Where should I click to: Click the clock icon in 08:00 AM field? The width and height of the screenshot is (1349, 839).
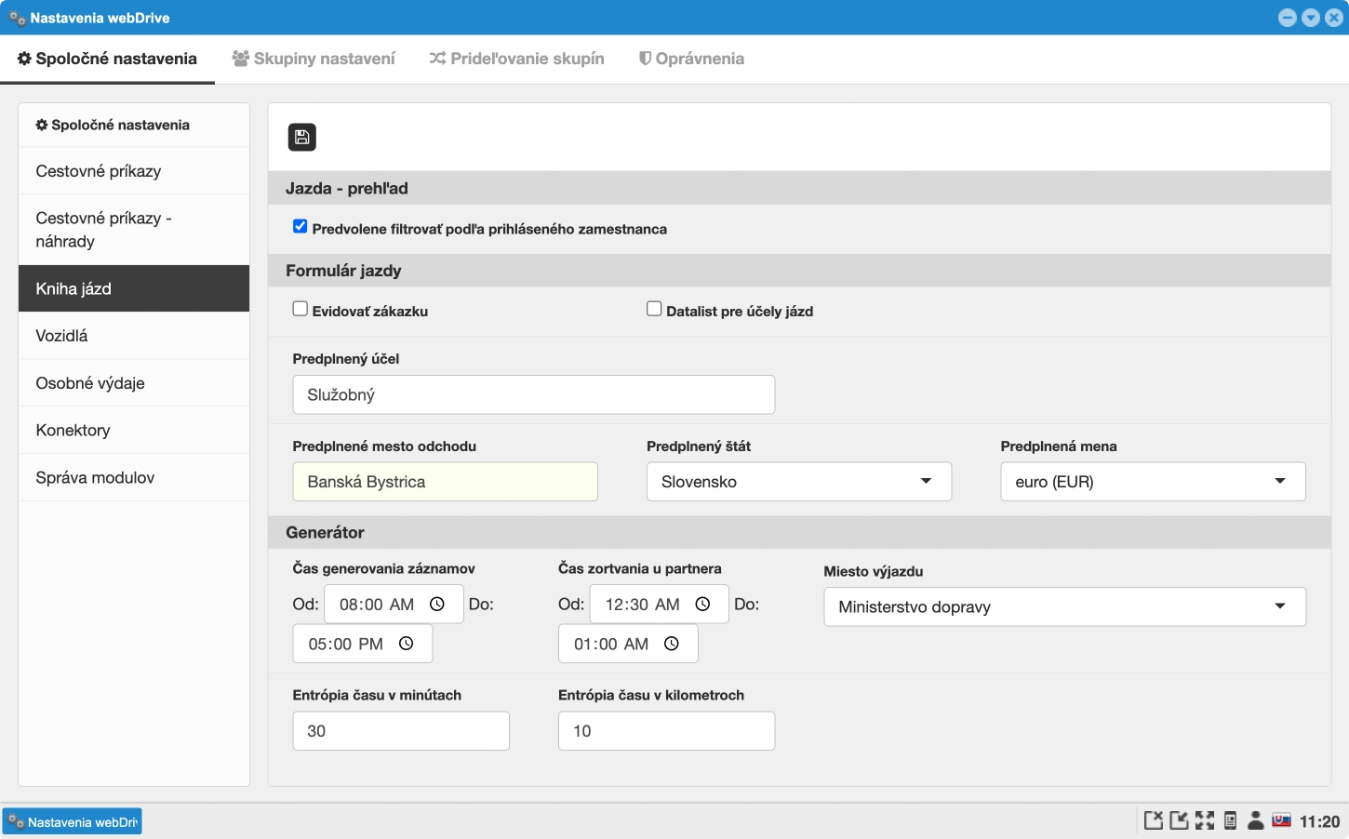pos(437,605)
